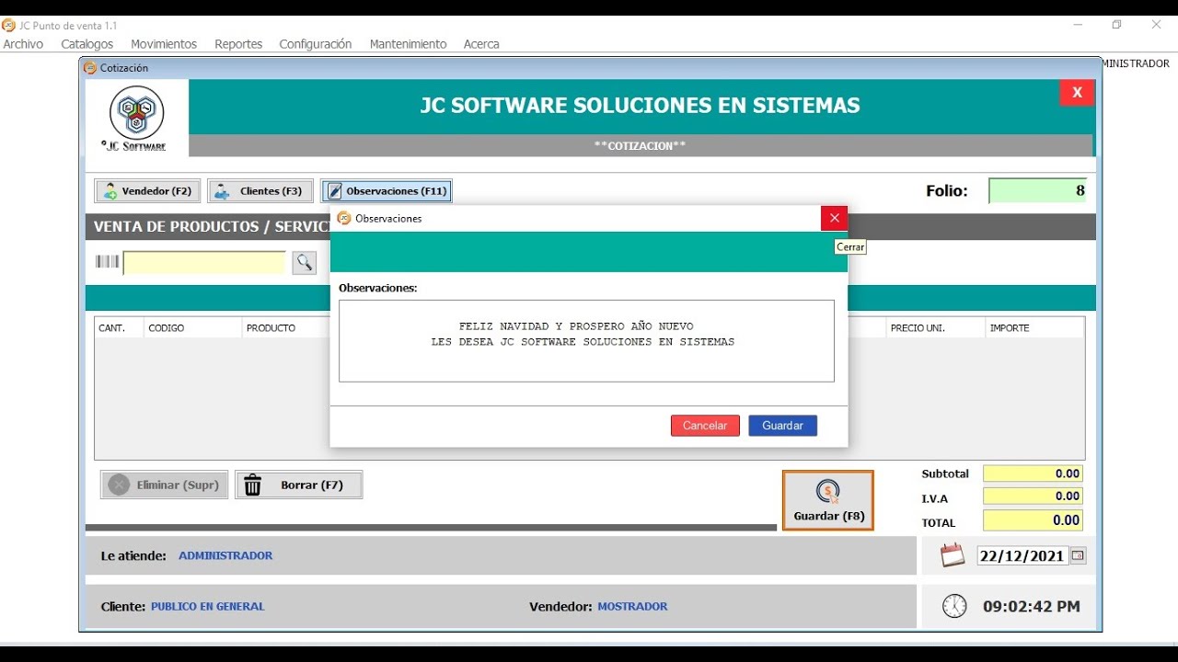Click the JC Punto de venta app icon
The height and width of the screenshot is (662, 1178).
9,26
